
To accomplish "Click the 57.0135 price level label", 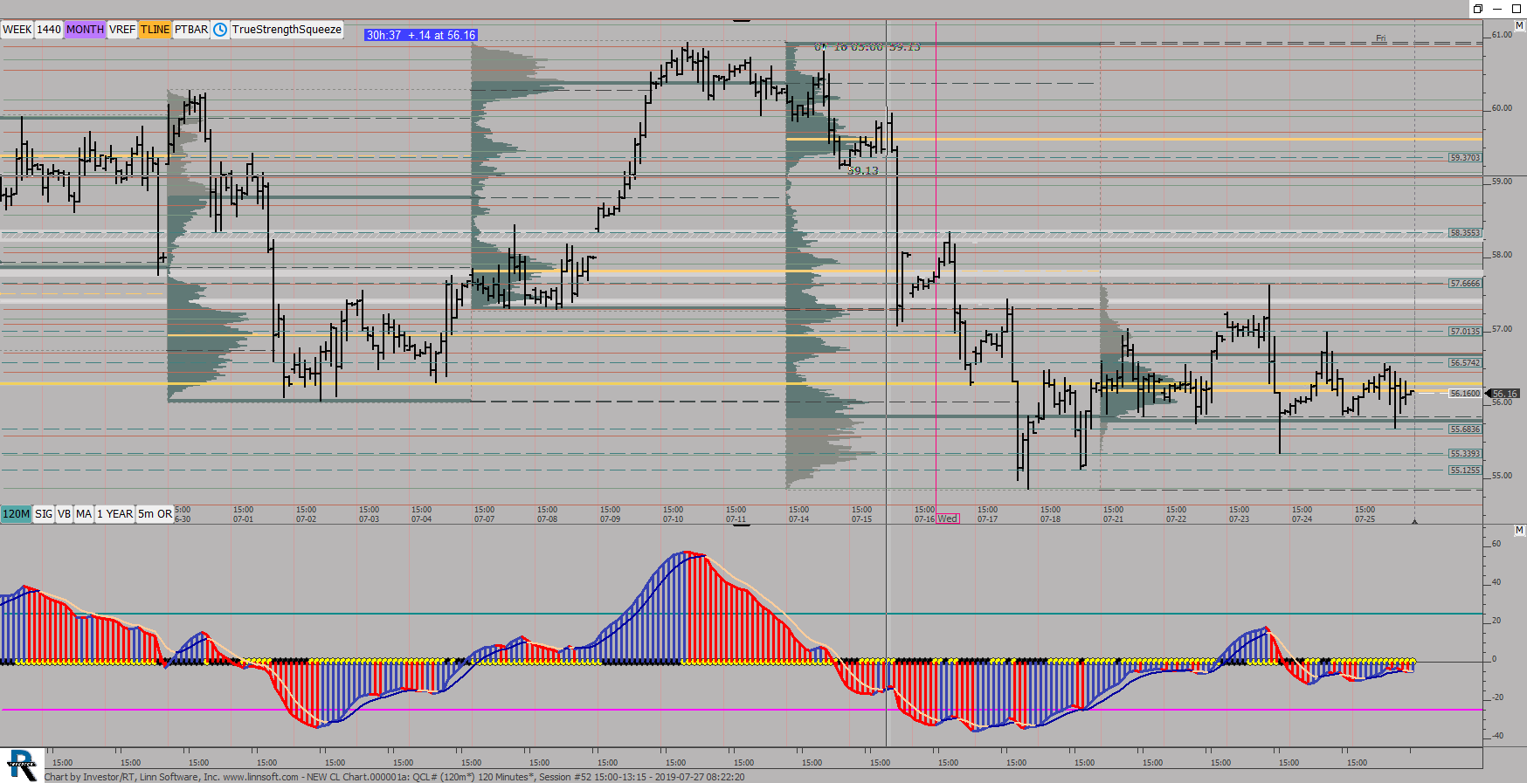I will click(1465, 332).
